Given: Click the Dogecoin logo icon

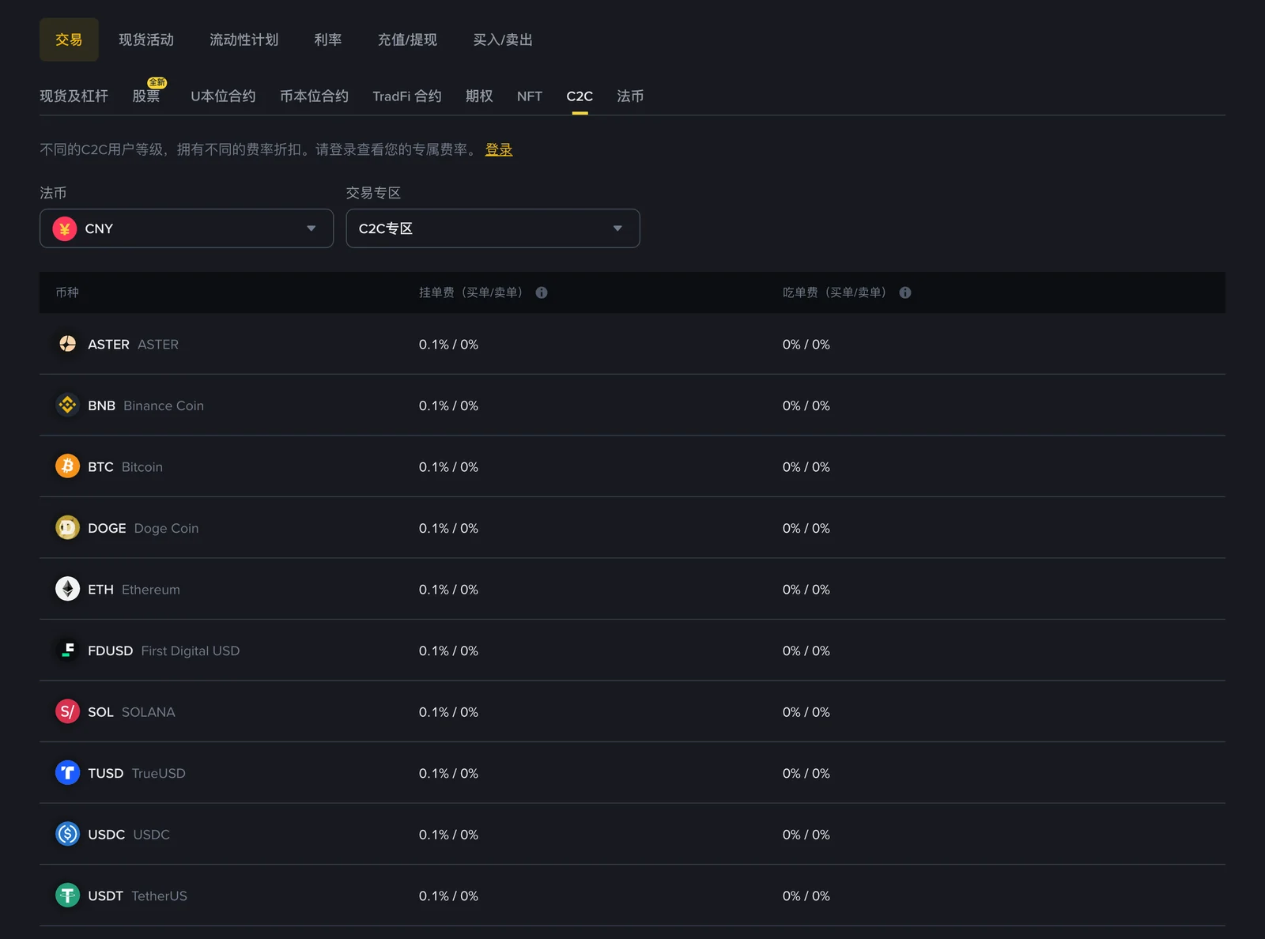Looking at the screenshot, I should click(x=67, y=527).
